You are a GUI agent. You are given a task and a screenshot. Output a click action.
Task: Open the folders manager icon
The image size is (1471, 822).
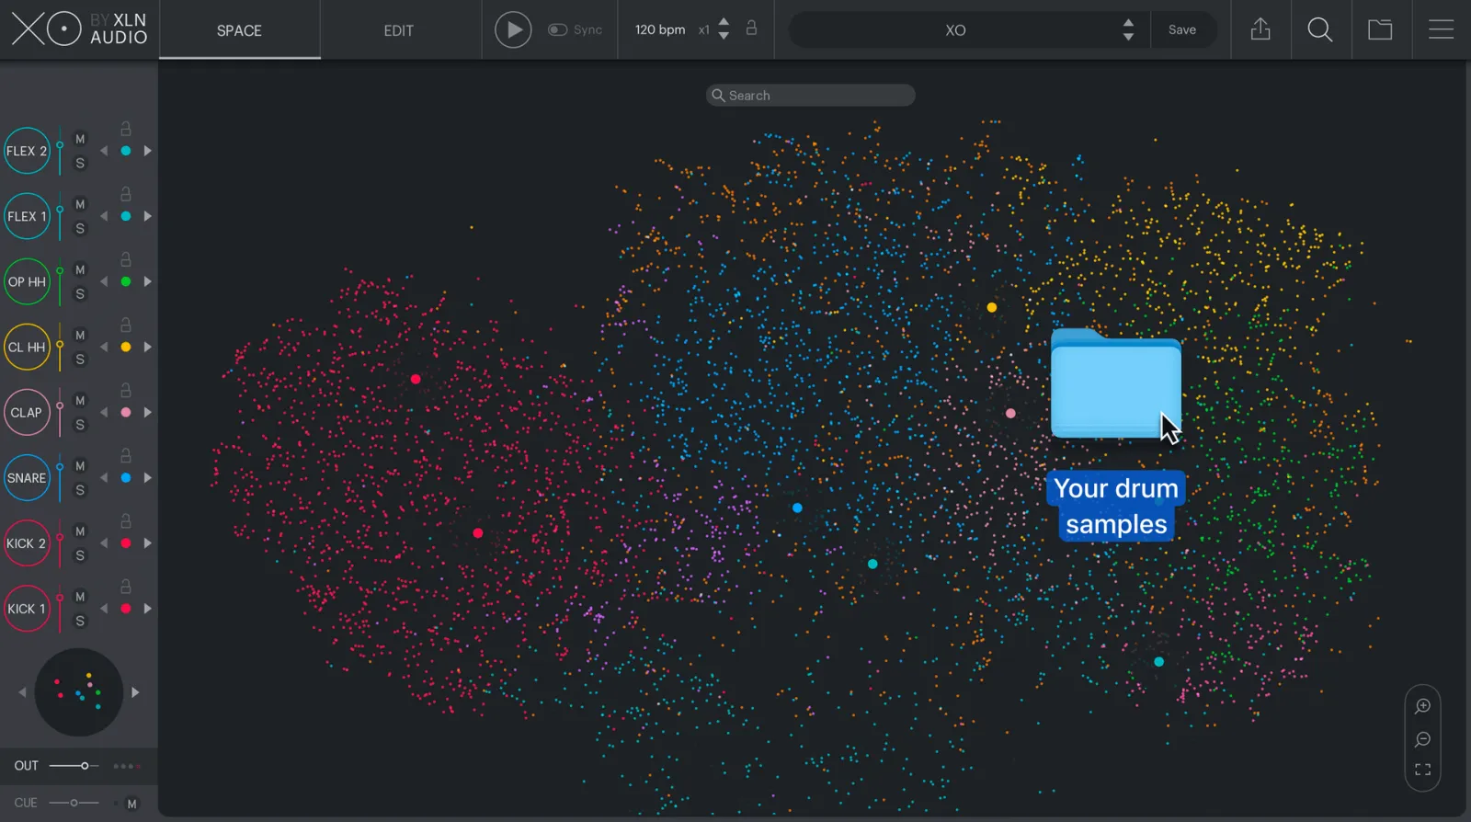click(x=1380, y=29)
